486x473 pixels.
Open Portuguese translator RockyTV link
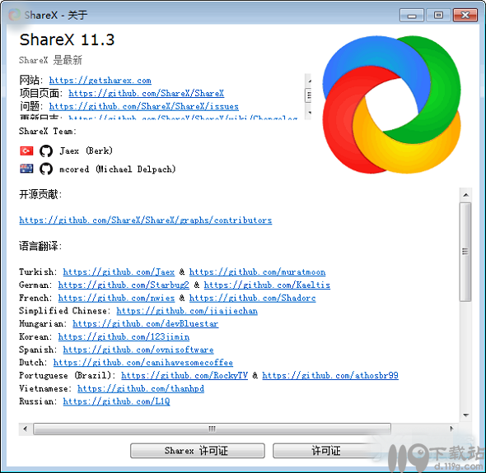click(x=185, y=375)
